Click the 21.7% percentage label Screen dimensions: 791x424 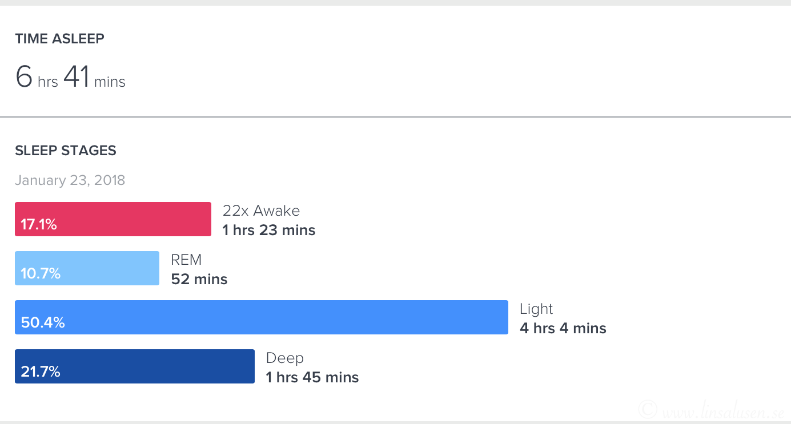click(41, 372)
